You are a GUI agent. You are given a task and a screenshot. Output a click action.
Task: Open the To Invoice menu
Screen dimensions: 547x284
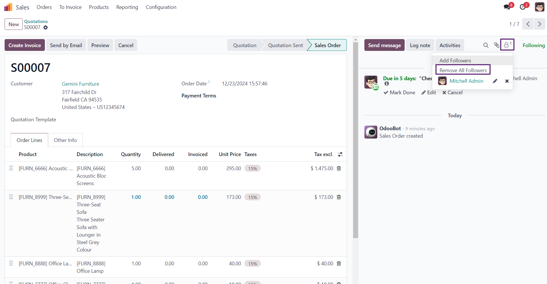click(70, 7)
